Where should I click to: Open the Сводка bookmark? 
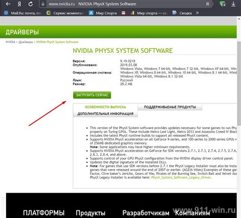(182, 13)
